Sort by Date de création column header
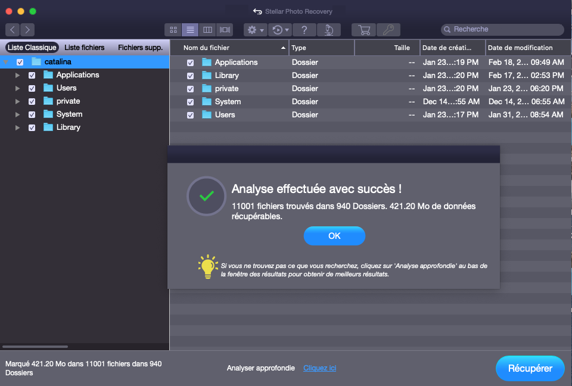This screenshot has width=572, height=386. pyautogui.click(x=452, y=48)
